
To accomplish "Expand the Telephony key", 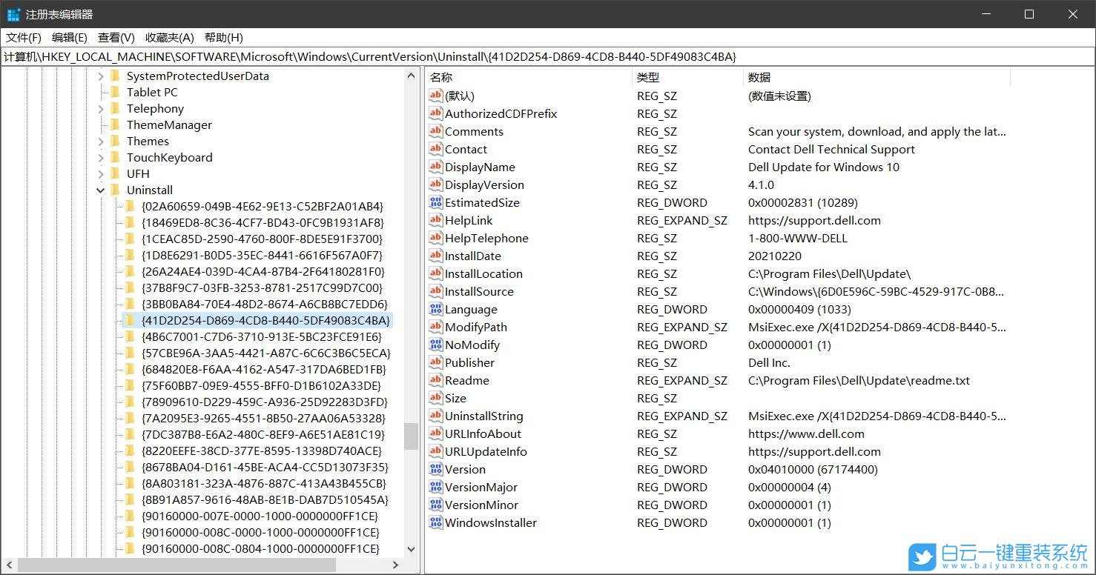I will (100, 108).
